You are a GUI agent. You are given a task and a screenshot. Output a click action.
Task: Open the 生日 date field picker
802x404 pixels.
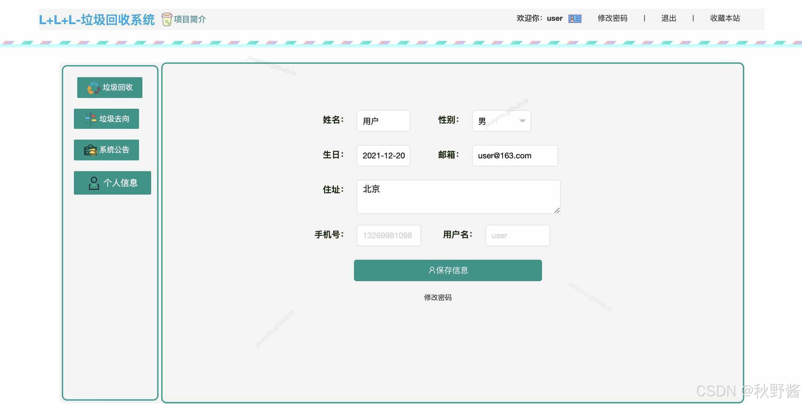(x=383, y=156)
